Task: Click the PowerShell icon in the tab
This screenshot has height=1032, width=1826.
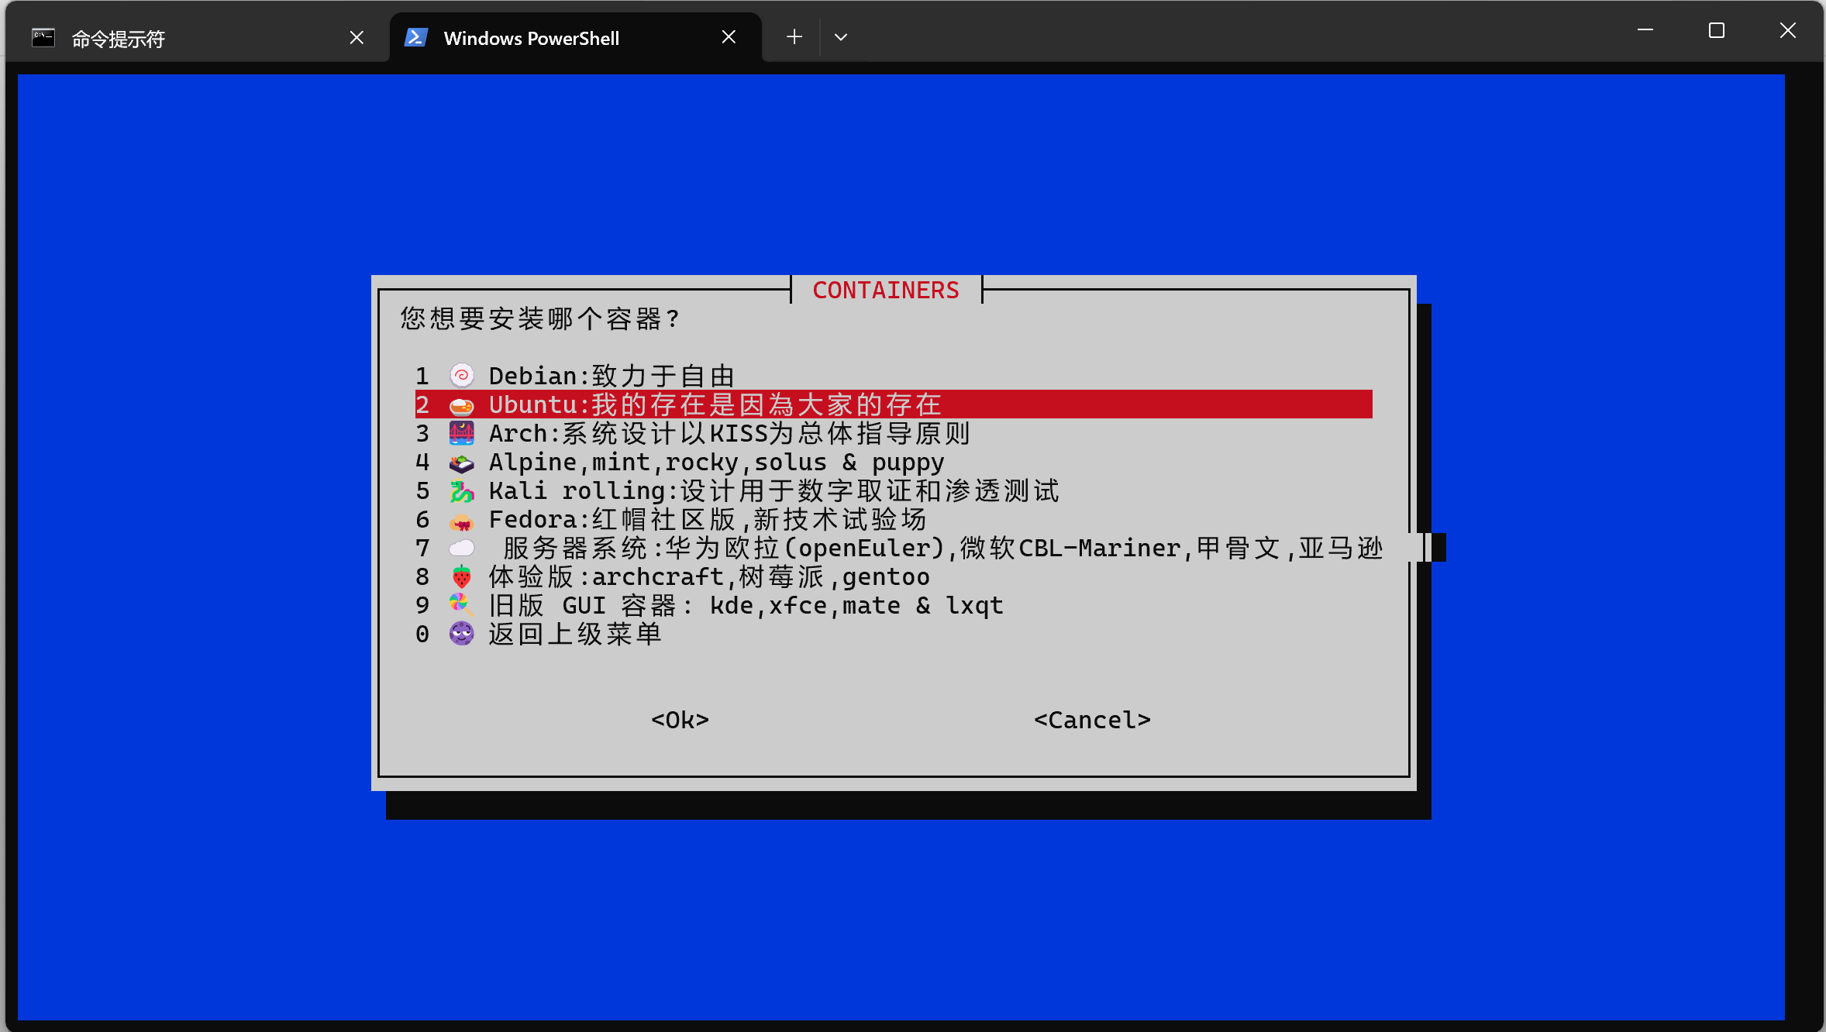Action: 416,37
